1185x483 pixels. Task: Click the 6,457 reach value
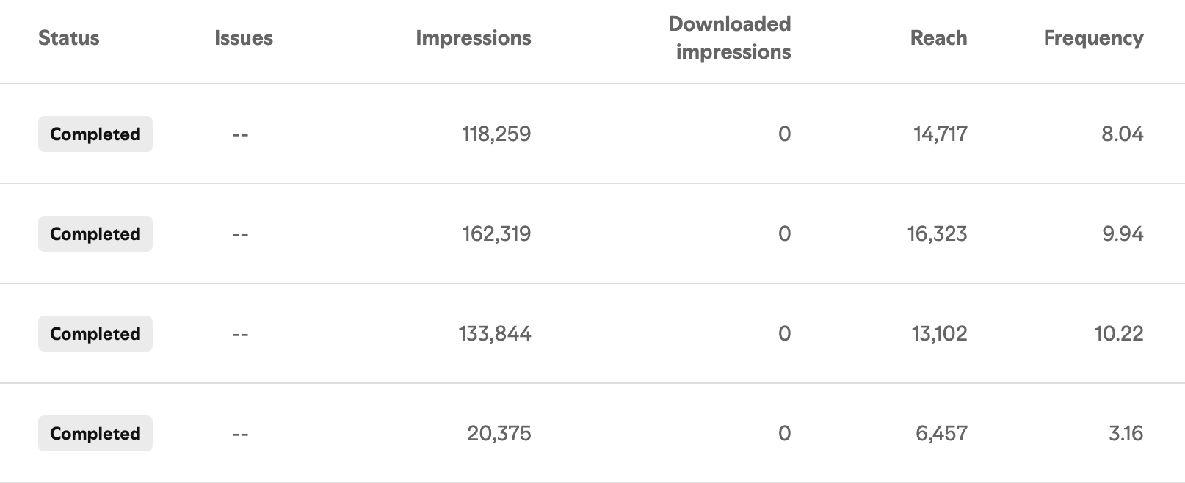point(942,434)
